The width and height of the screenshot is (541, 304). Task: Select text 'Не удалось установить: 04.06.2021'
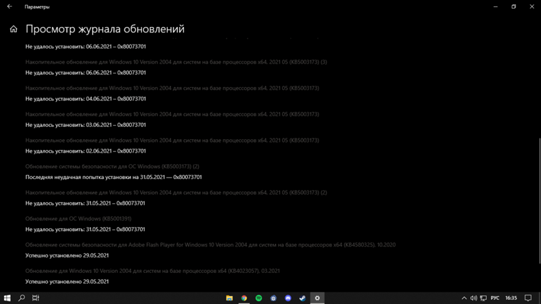68,99
